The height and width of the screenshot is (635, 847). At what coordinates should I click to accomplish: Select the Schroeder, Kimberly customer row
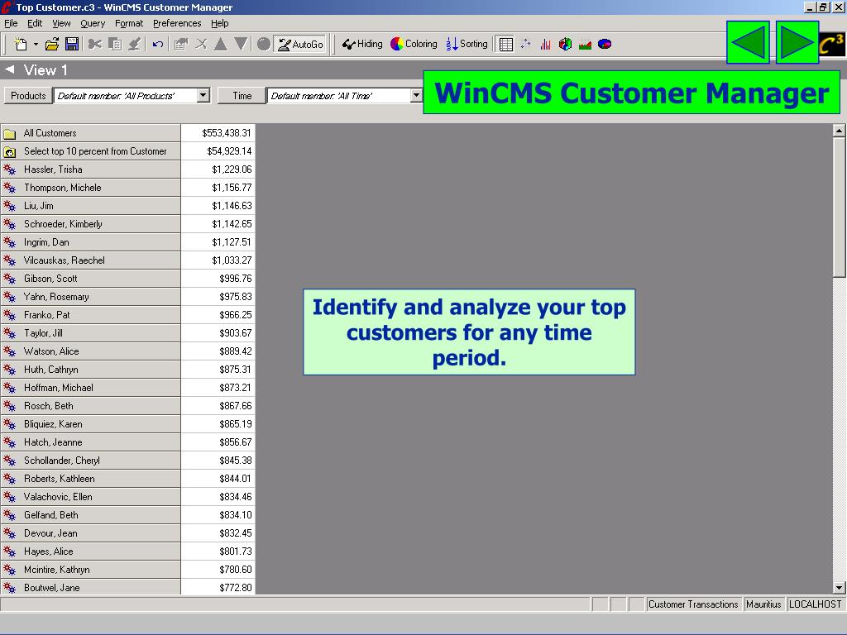[x=90, y=224]
